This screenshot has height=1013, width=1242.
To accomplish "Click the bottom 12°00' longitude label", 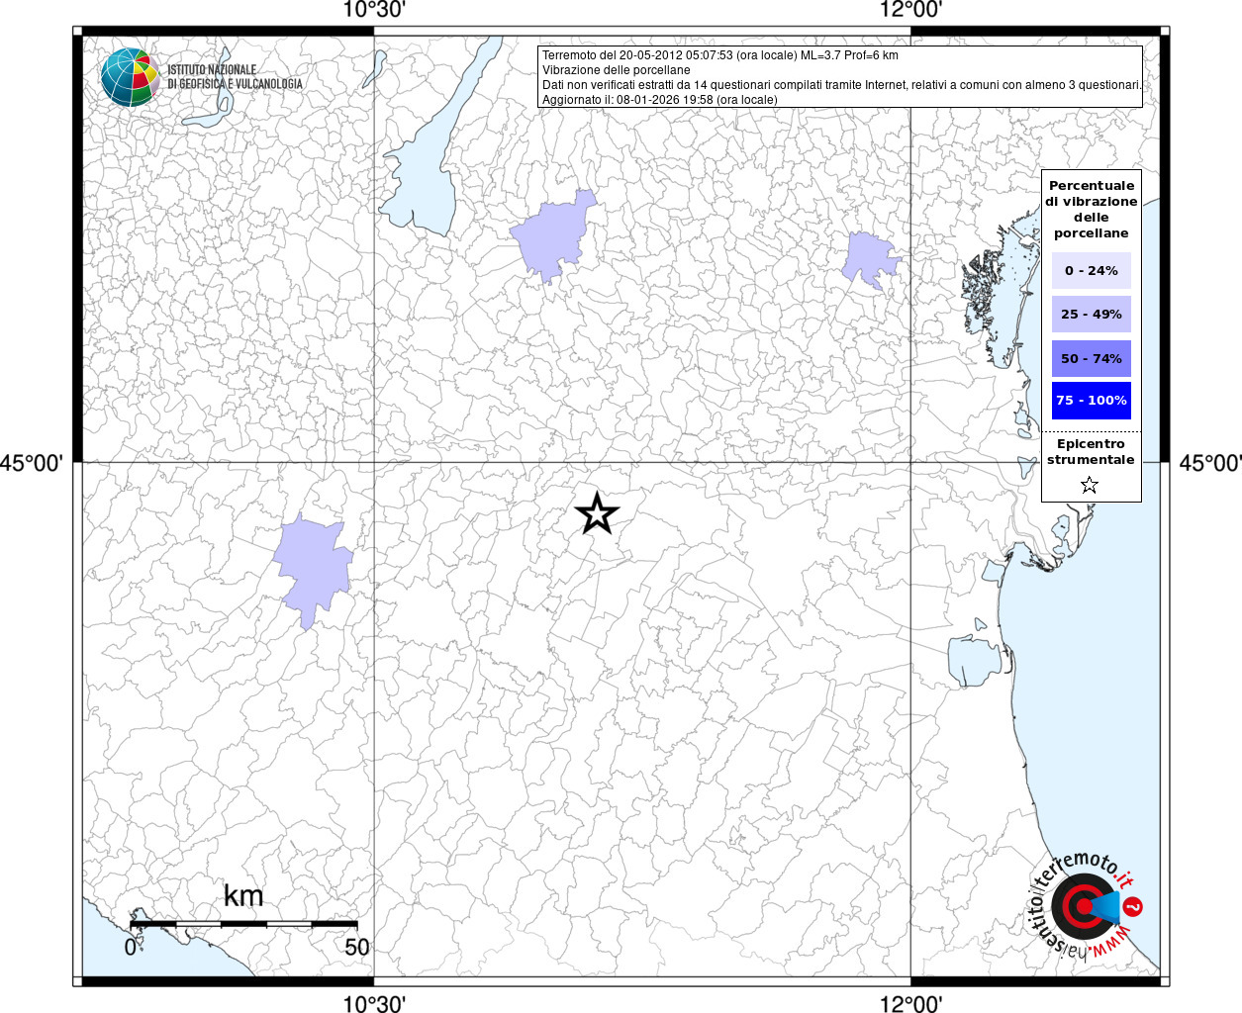I will coord(910,1003).
